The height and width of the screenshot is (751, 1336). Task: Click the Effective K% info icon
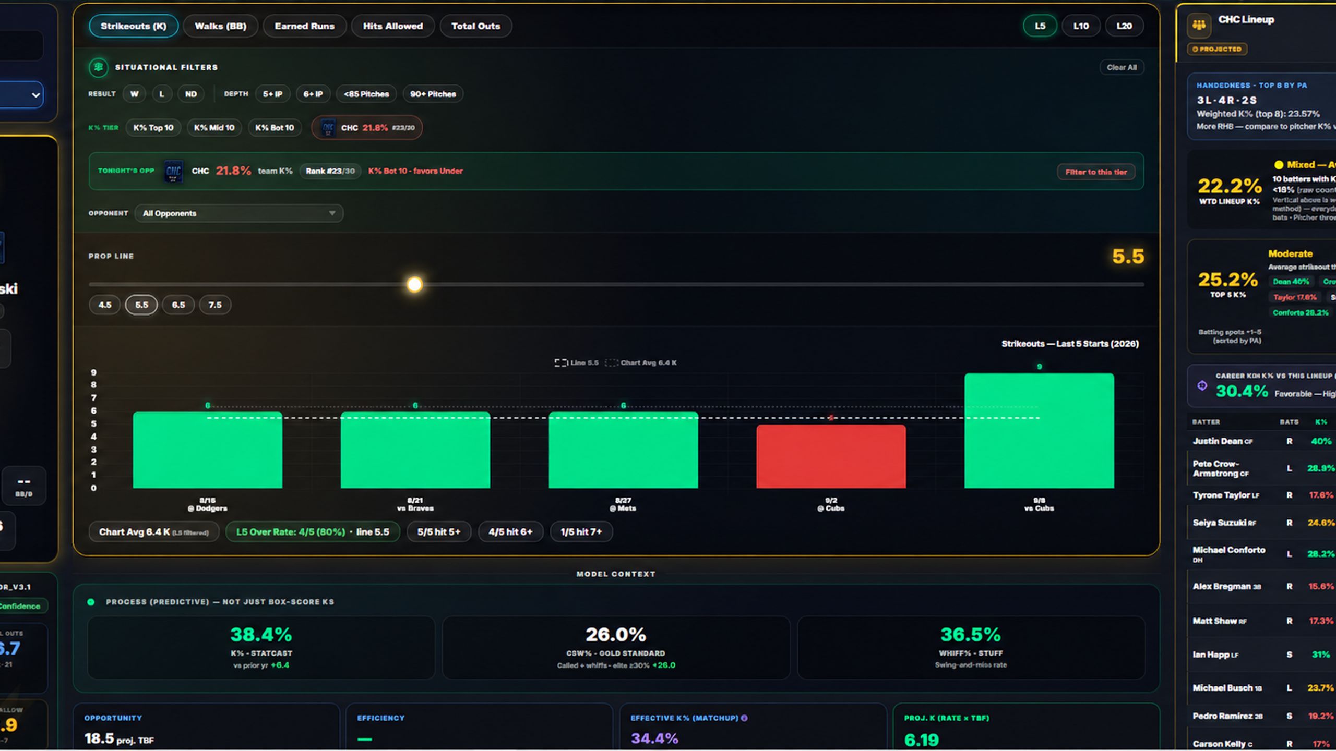(744, 718)
